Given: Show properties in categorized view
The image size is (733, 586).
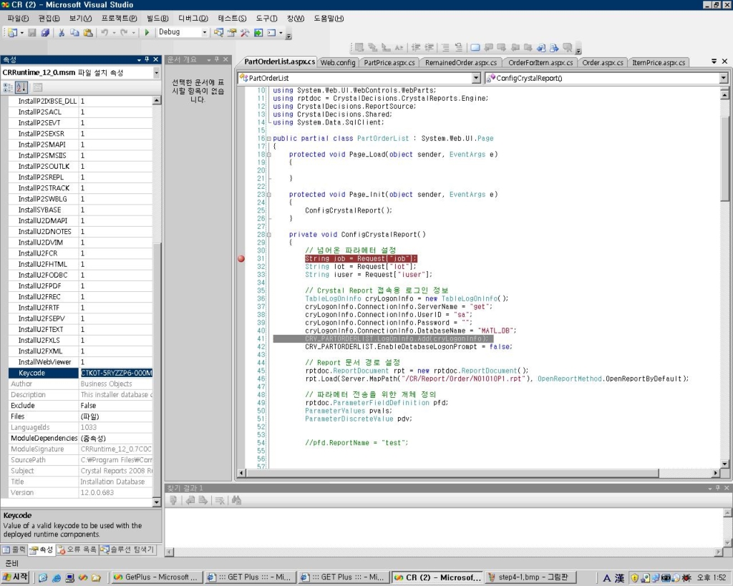Looking at the screenshot, I should (8, 87).
